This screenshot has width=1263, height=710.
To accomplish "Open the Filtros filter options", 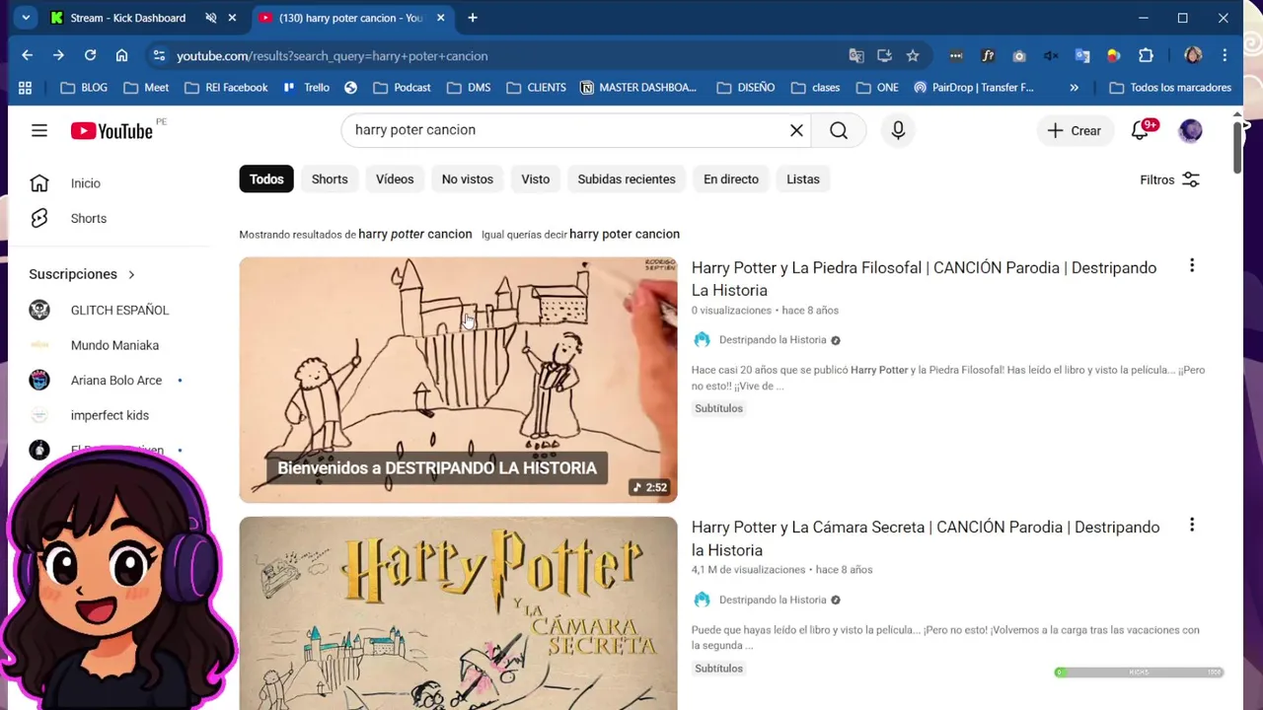I will [1170, 179].
